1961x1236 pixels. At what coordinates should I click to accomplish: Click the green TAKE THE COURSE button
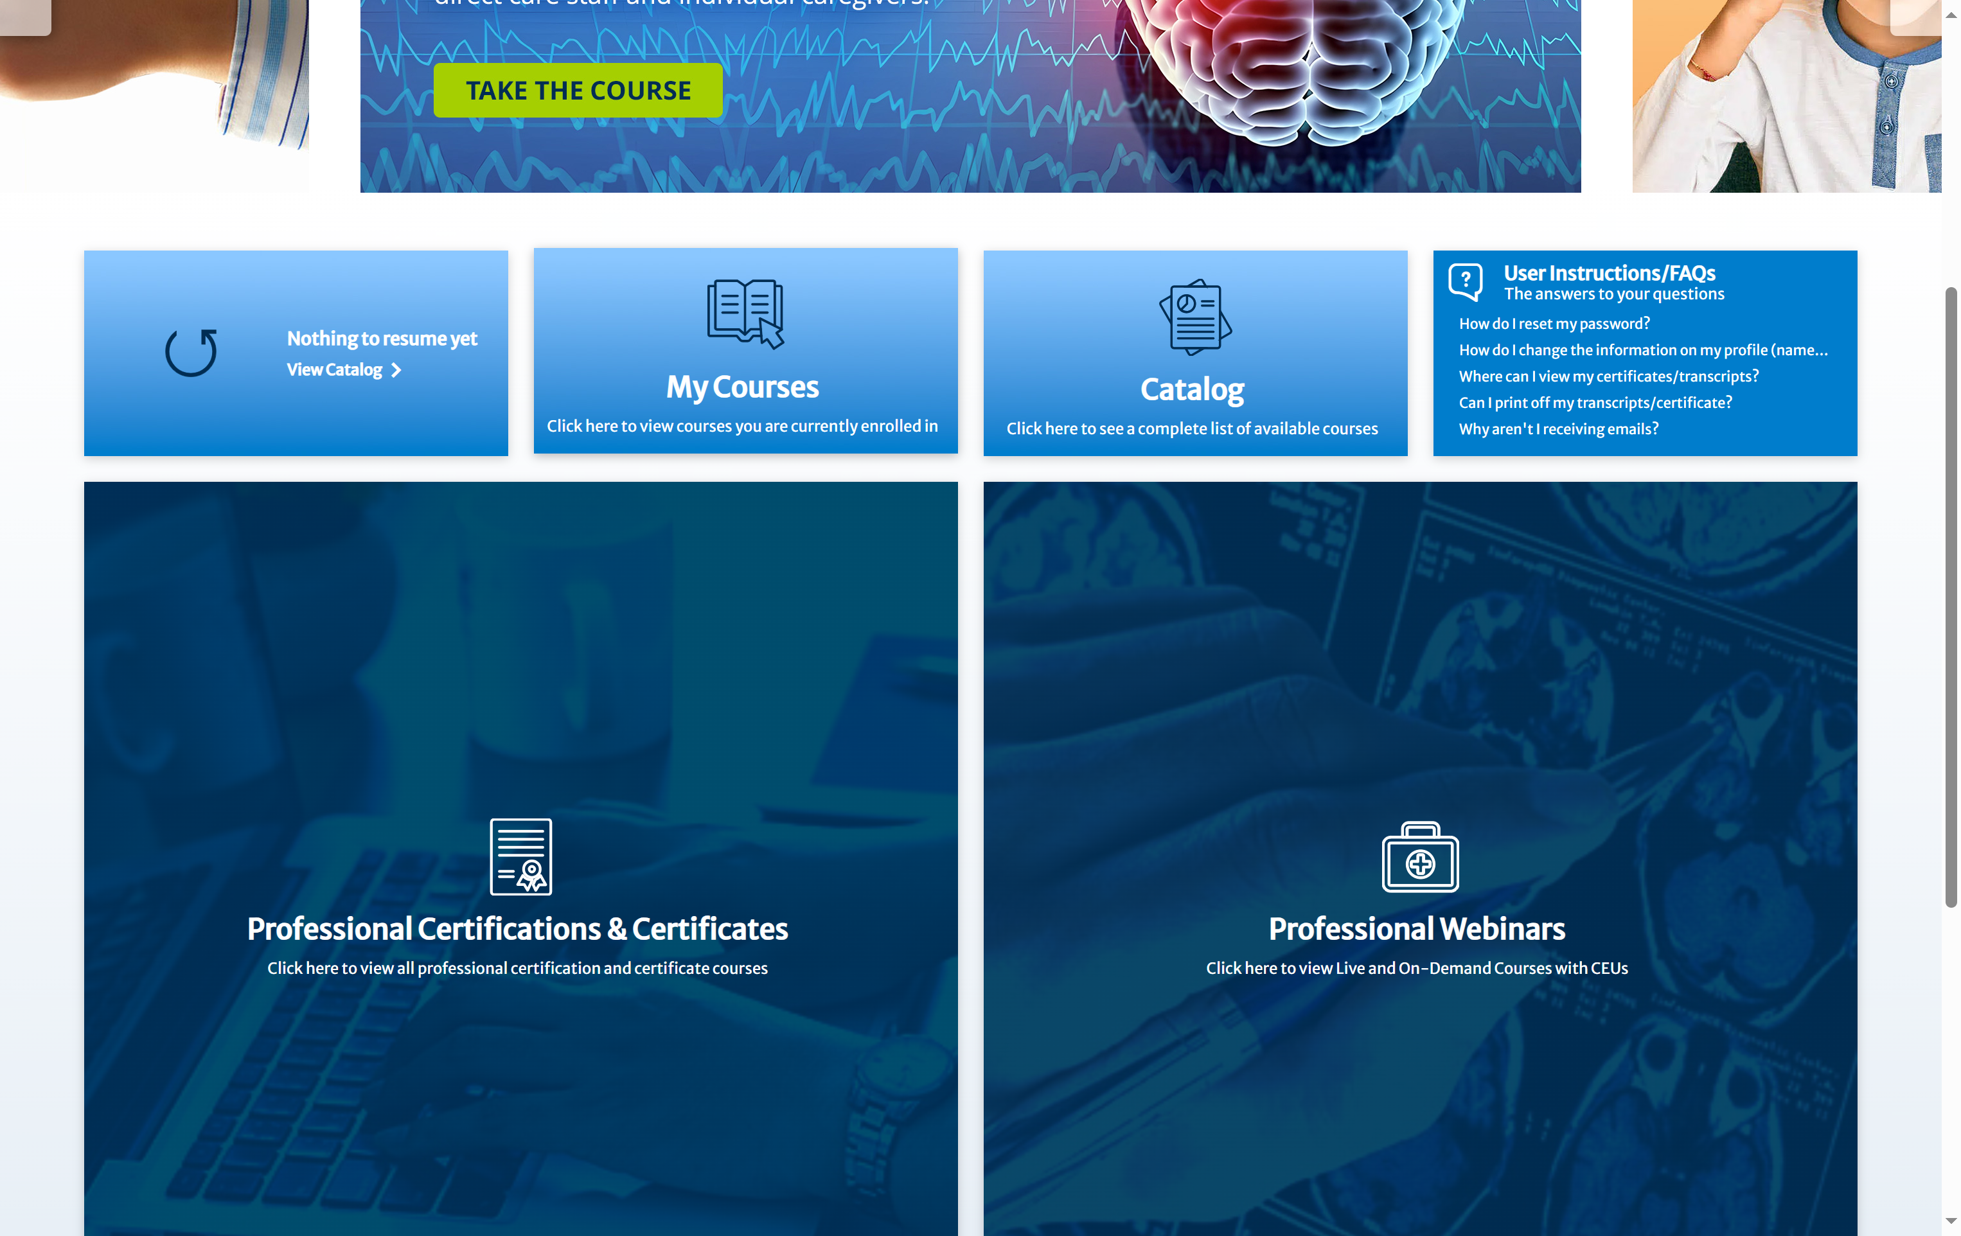(x=578, y=89)
